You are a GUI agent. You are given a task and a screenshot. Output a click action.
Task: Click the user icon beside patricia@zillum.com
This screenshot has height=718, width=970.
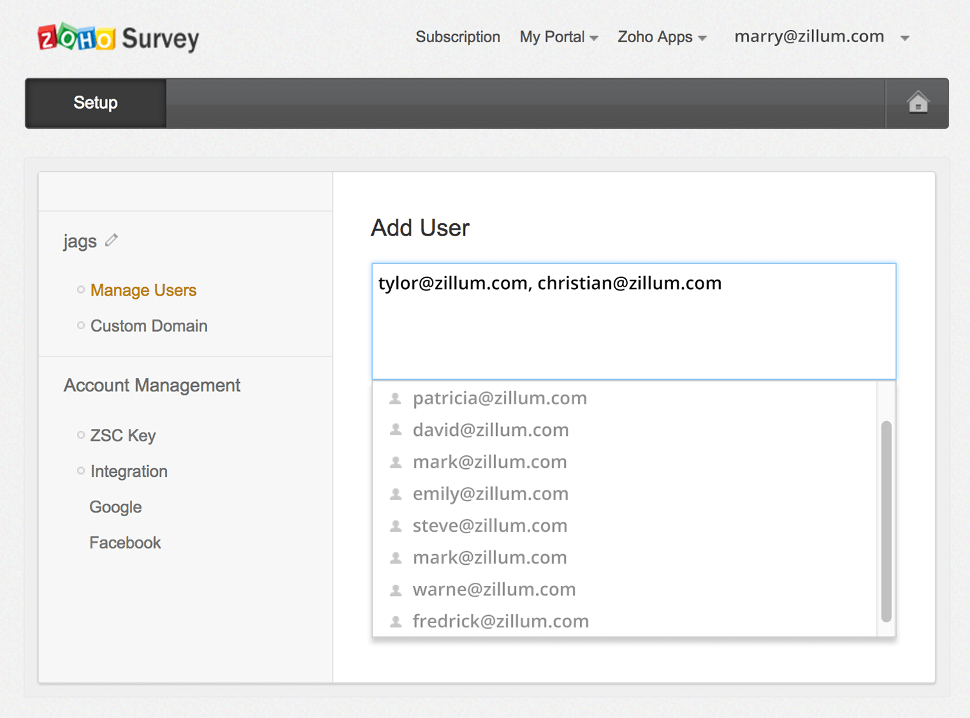click(x=395, y=398)
